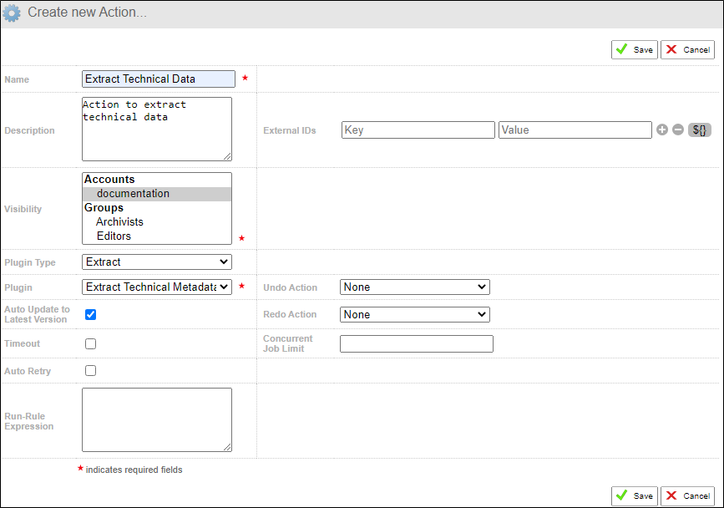Click the Name text field
Image resolution: width=724 pixels, height=508 pixels.
[159, 79]
